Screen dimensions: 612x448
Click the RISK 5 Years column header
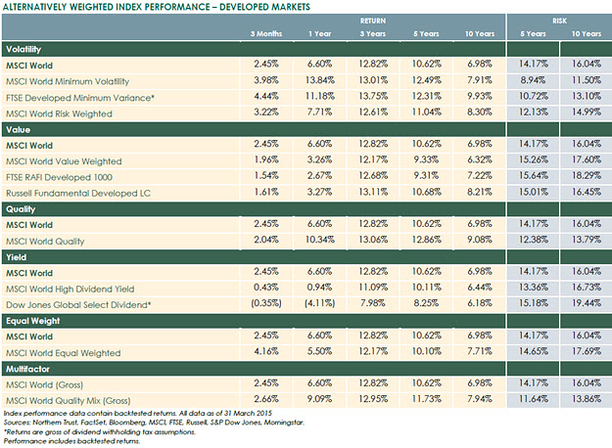[x=533, y=34]
